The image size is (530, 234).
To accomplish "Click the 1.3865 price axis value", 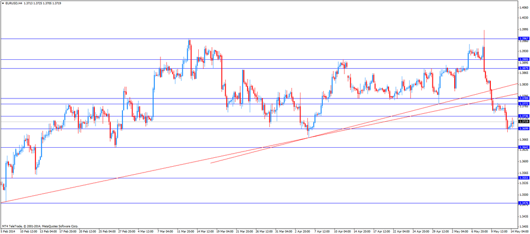I will coord(524,73).
